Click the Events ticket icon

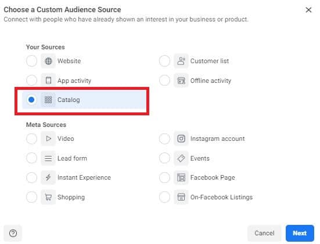tap(181, 158)
